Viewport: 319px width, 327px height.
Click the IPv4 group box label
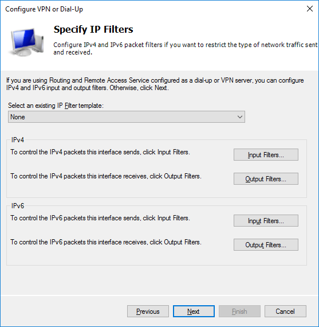18,140
